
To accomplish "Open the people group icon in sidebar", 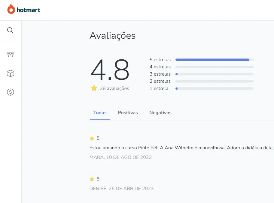I will click(x=11, y=55).
